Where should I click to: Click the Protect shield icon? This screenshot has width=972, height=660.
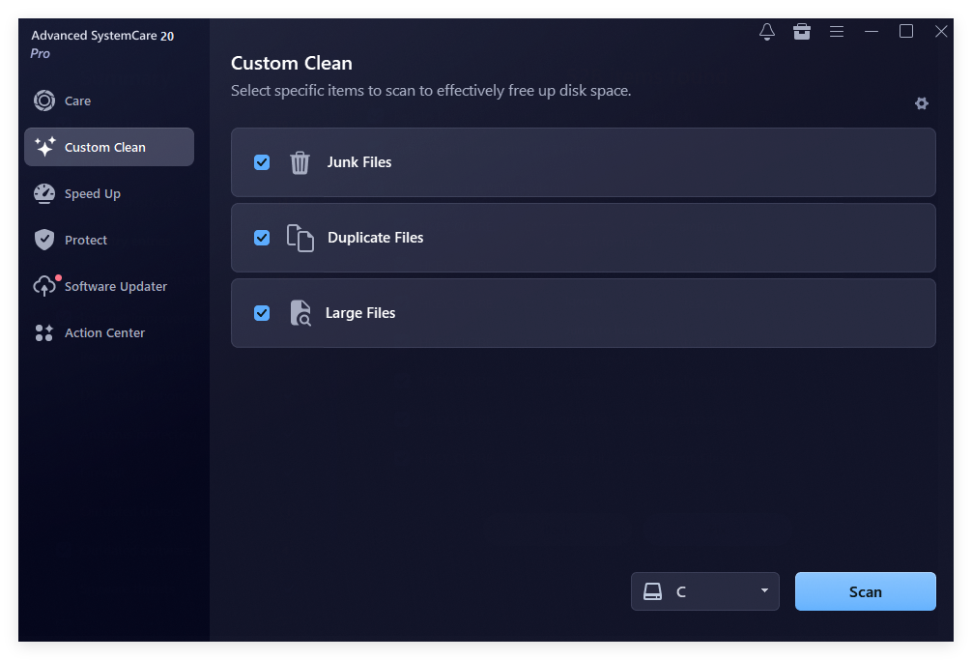[x=44, y=240]
